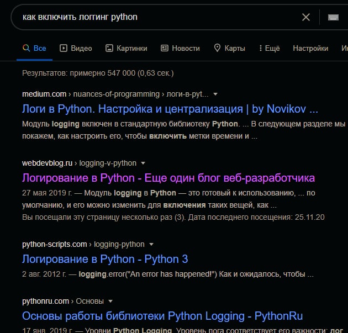
Task: Click the webdevblog.ru breadcrumb URL
Action: [79, 163]
